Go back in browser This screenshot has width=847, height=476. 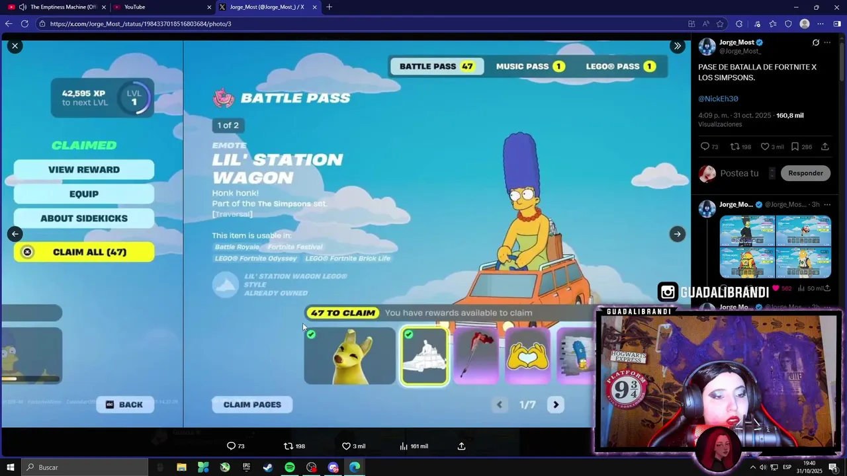(x=9, y=24)
